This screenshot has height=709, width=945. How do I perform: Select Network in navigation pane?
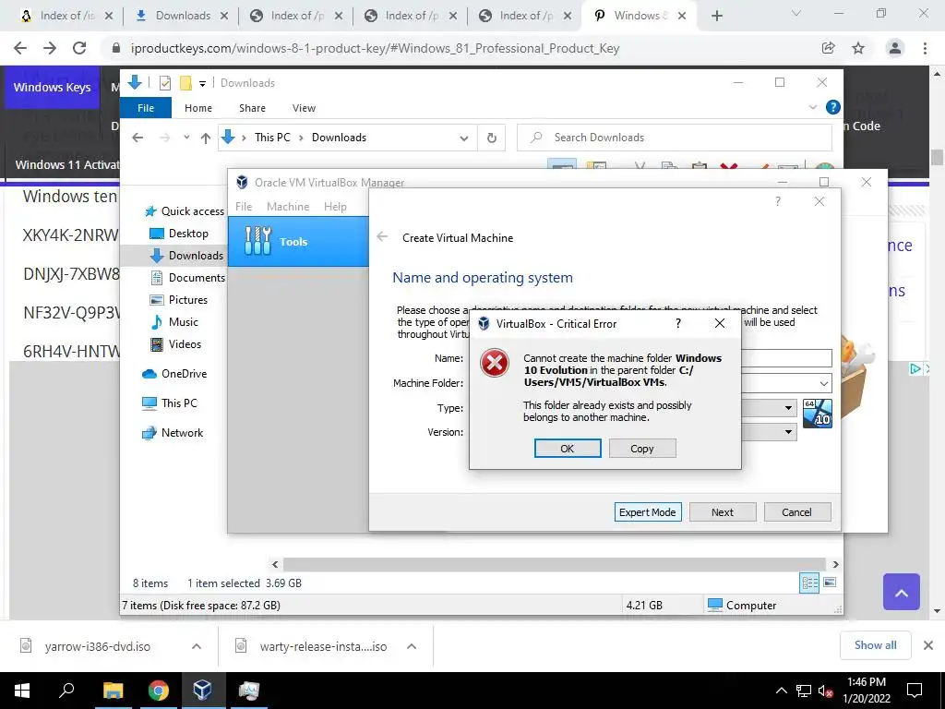173,432
